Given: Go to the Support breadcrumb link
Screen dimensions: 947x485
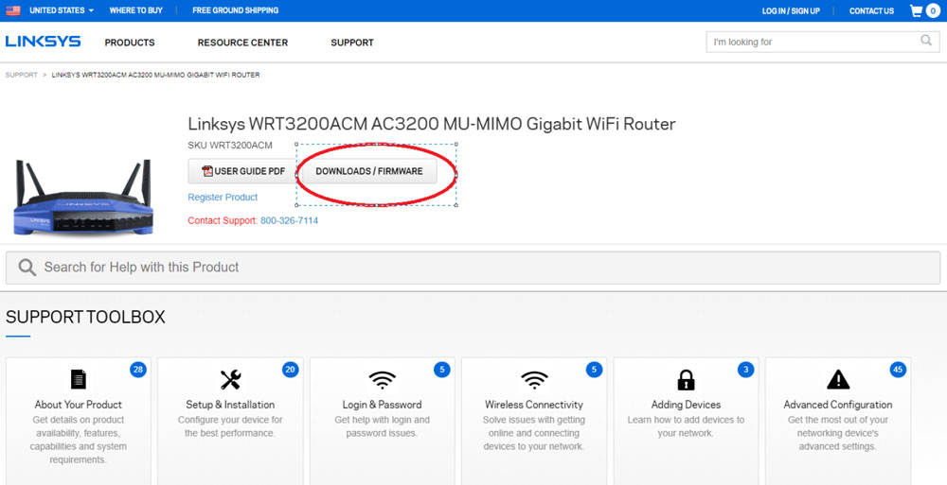Looking at the screenshot, I should tap(21, 76).
